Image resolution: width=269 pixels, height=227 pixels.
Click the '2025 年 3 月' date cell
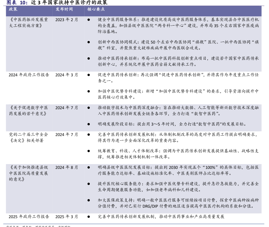tap(67, 217)
